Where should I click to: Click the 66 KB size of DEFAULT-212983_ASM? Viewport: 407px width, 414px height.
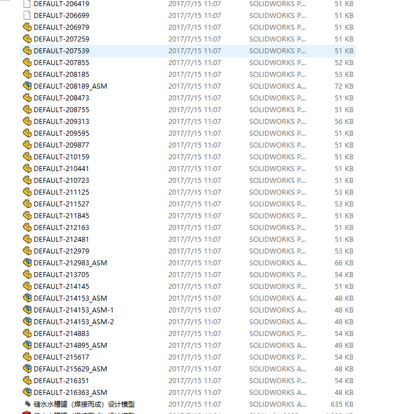point(344,263)
